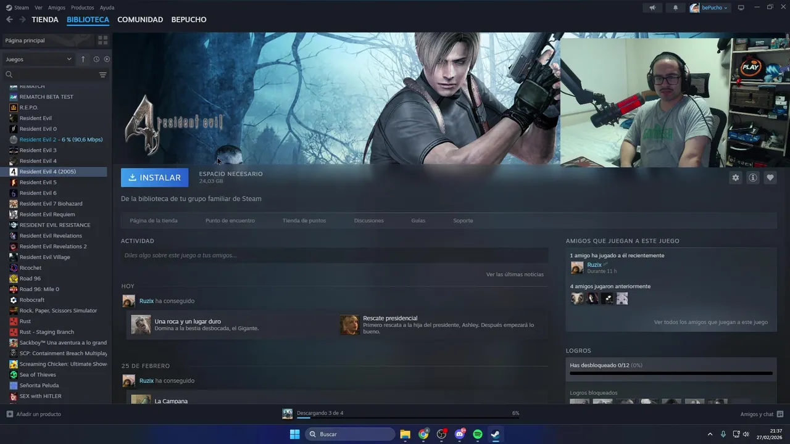Screen dimensions: 790x444
Task: Open the Ayuda menu
Action: pos(107,7)
